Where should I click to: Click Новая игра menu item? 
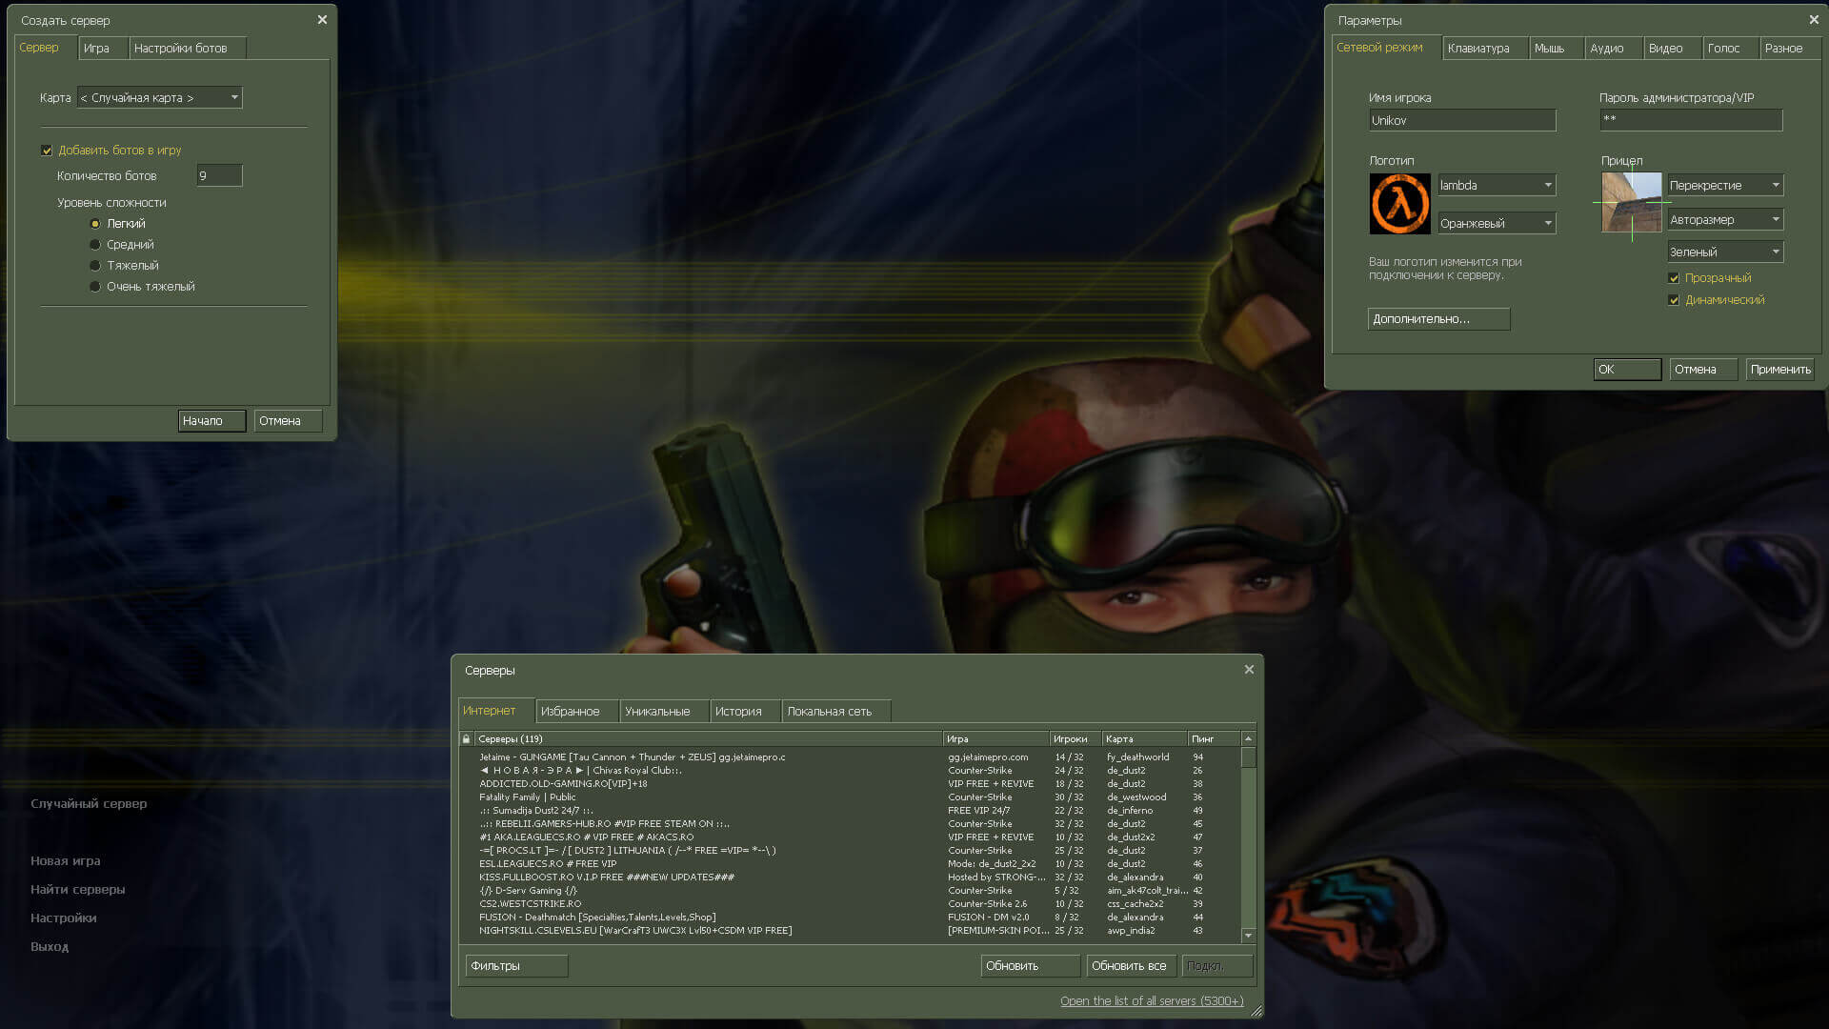[x=65, y=861]
